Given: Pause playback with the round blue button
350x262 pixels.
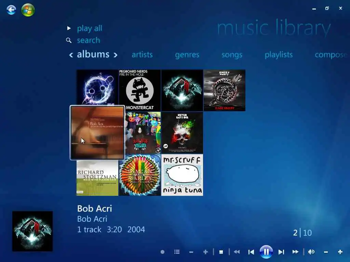Looking at the screenshot, I should (x=266, y=252).
